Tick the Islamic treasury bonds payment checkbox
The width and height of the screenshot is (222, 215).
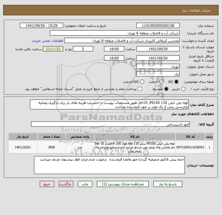click(140, 89)
